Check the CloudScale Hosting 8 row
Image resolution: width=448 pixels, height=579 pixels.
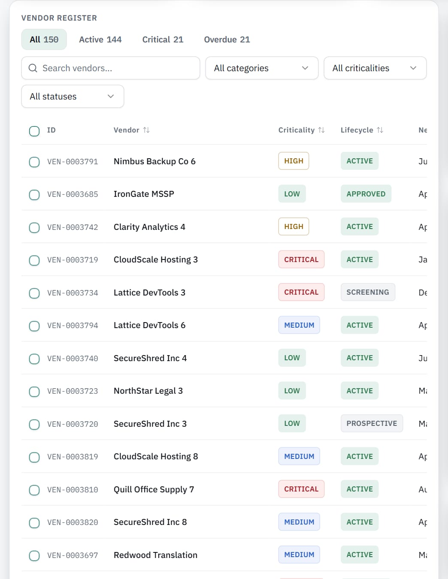(34, 457)
